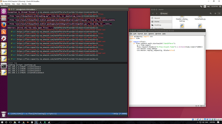This screenshot has width=222, height=124.
Task: Open the Trash in Ubuntu launcher
Action: pos(4,114)
